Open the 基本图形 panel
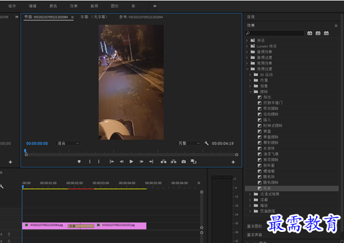 (x=255, y=226)
